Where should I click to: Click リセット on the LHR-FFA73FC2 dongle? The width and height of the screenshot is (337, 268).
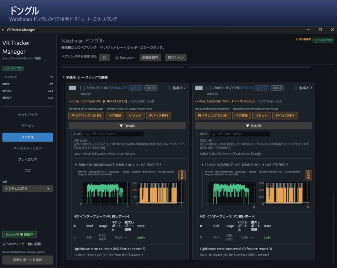pos(135,116)
